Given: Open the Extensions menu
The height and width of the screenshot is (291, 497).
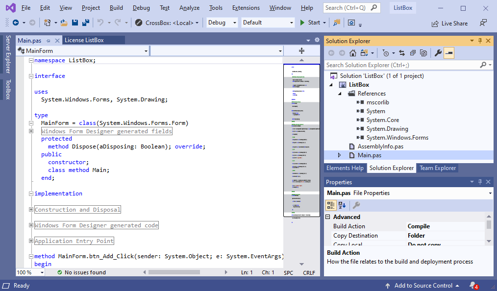Looking at the screenshot, I should coord(246,8).
